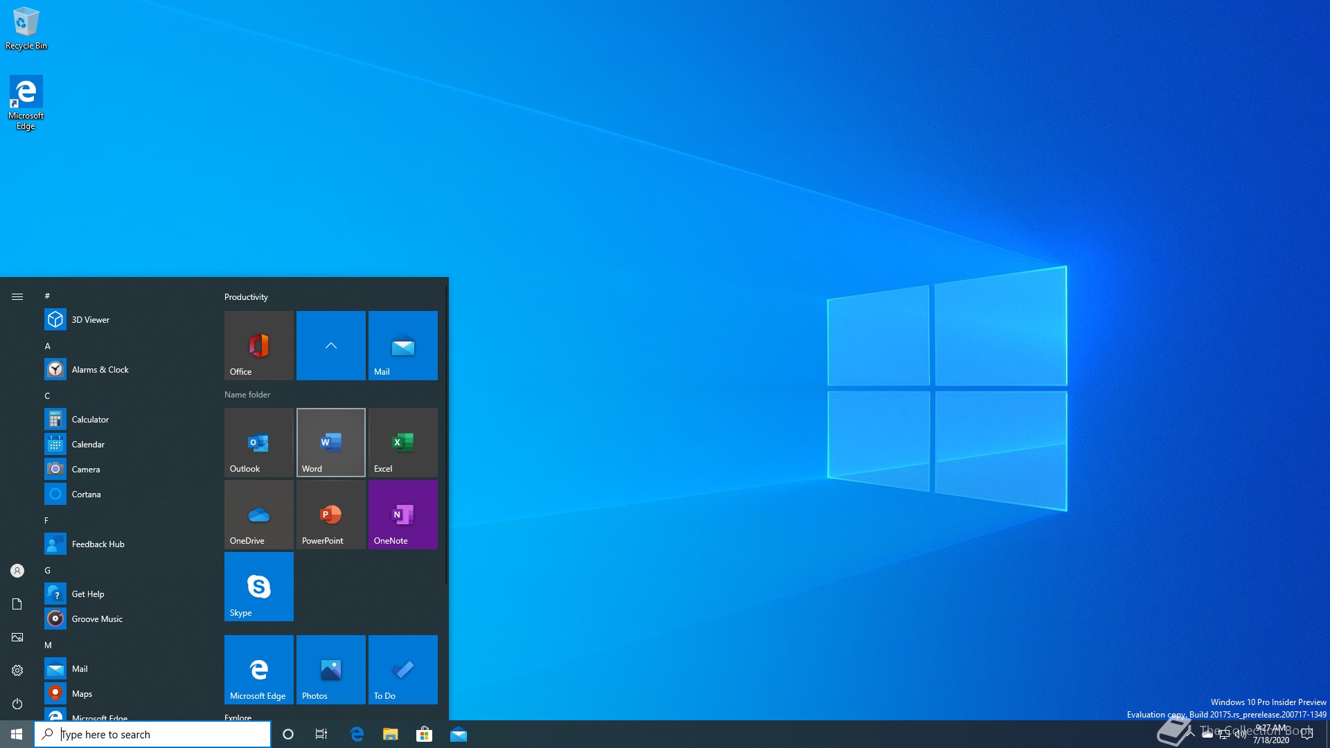Click the Start menu vertical scrollbar
The width and height of the screenshot is (1330, 748).
click(x=447, y=433)
